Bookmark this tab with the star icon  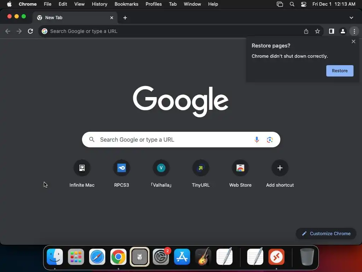click(x=317, y=31)
